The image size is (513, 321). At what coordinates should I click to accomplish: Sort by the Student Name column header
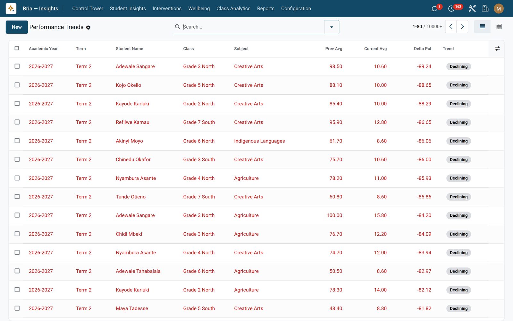[129, 48]
